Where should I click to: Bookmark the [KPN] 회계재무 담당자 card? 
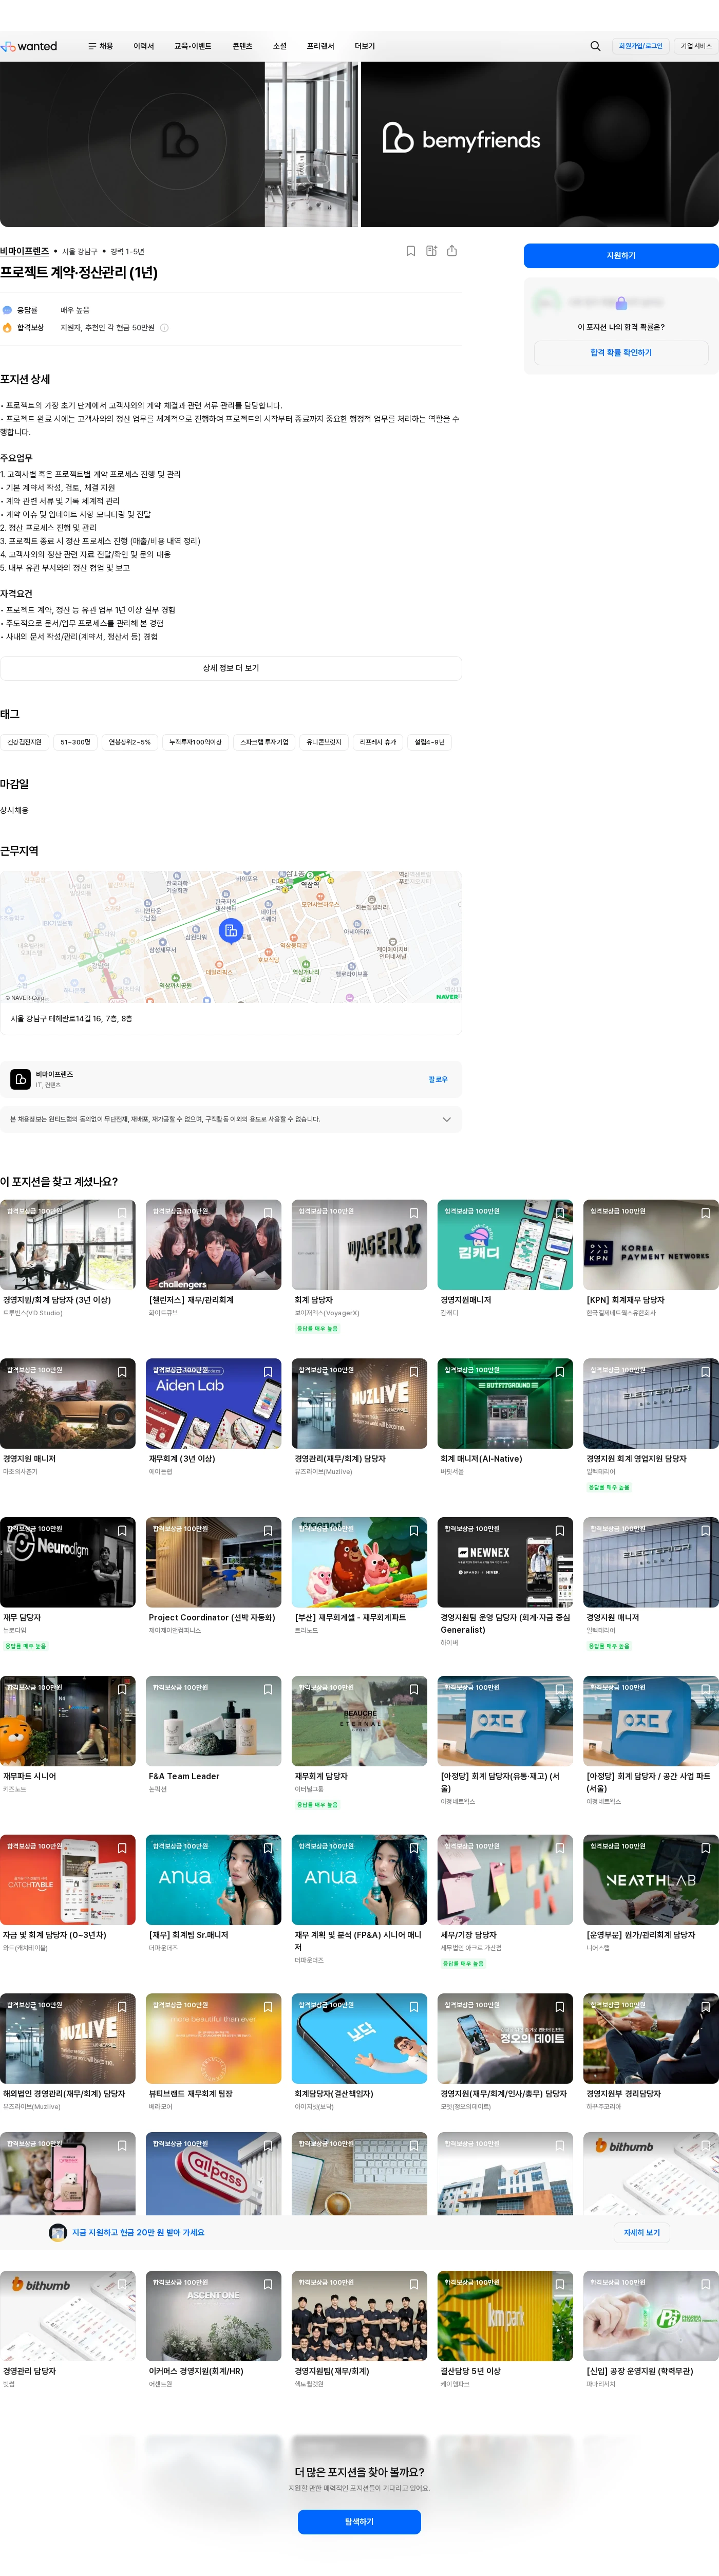(x=706, y=1213)
